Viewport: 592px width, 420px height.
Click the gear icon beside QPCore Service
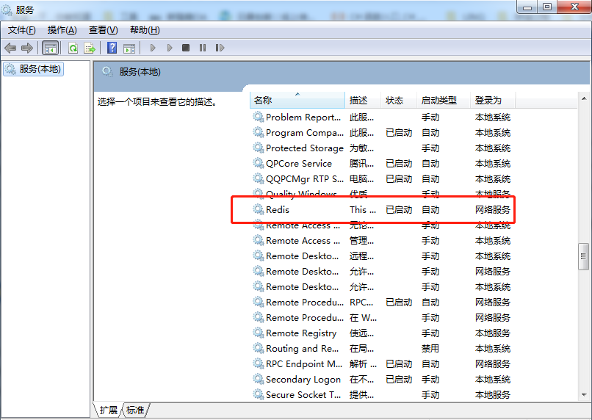pyautogui.click(x=259, y=163)
